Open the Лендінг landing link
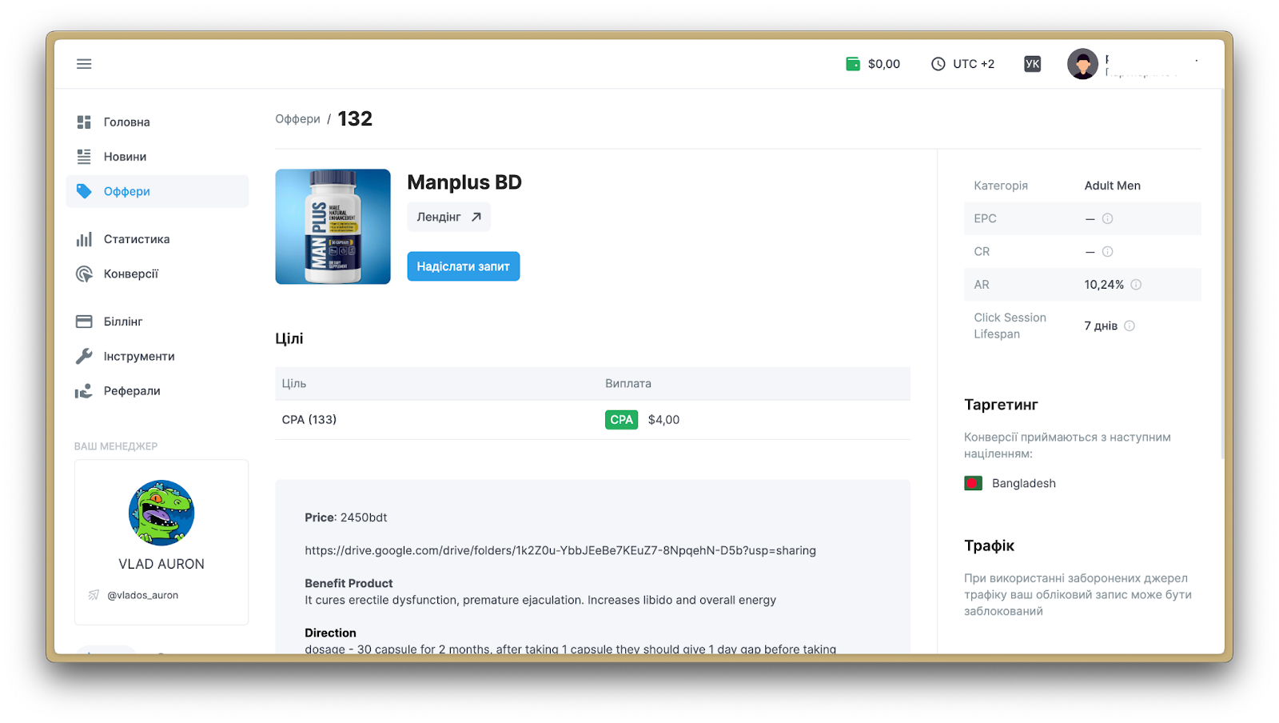 pyautogui.click(x=448, y=217)
